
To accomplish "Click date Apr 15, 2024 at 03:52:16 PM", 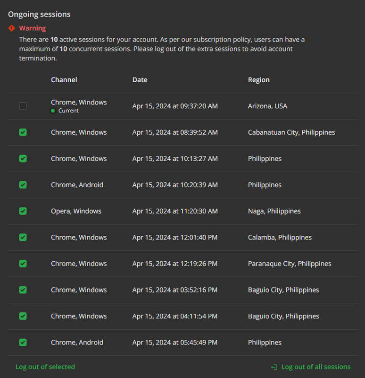I will click(x=175, y=290).
